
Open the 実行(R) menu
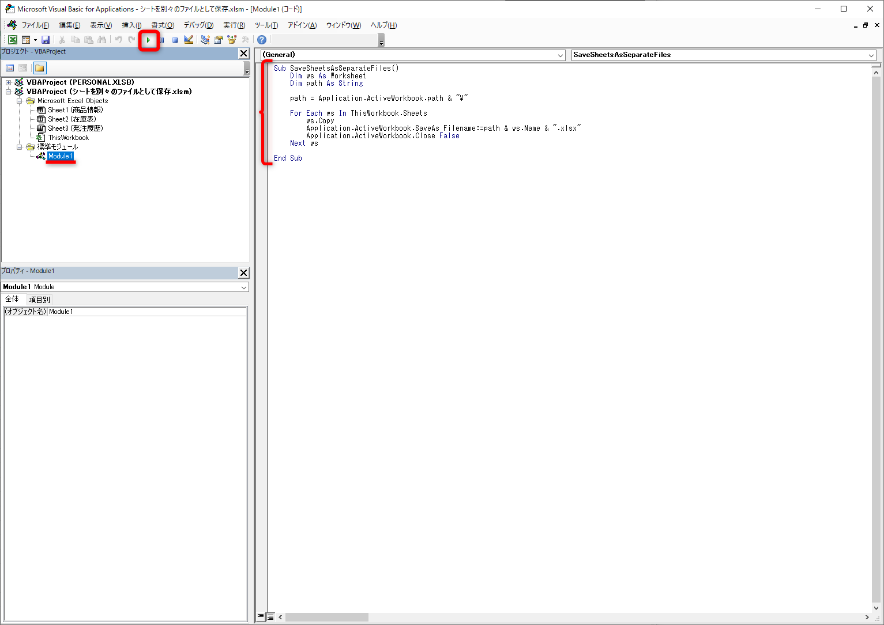234,25
